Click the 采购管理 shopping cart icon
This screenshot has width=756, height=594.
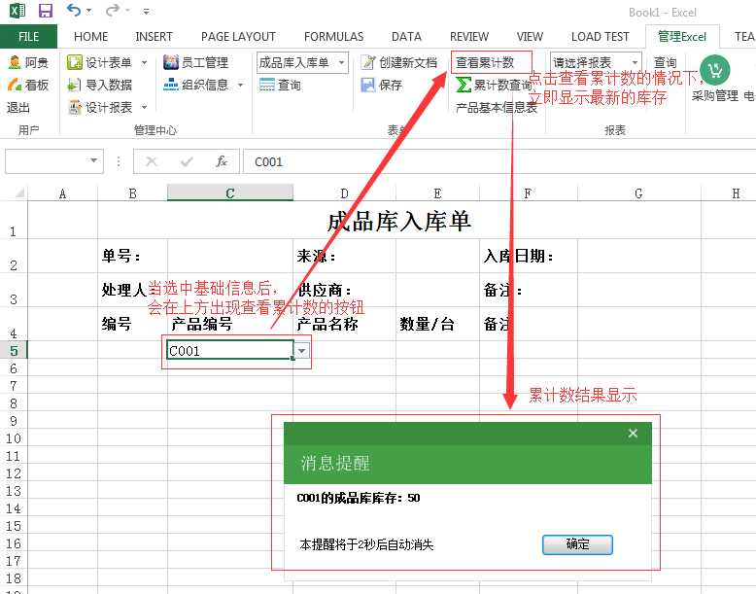point(715,71)
